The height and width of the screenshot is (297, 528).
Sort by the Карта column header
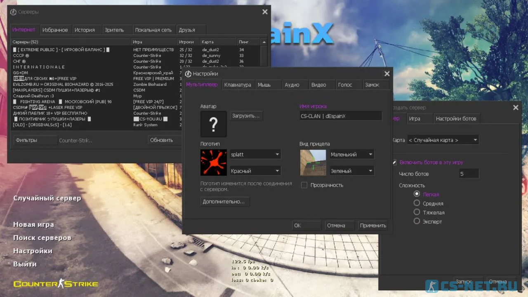click(x=219, y=42)
